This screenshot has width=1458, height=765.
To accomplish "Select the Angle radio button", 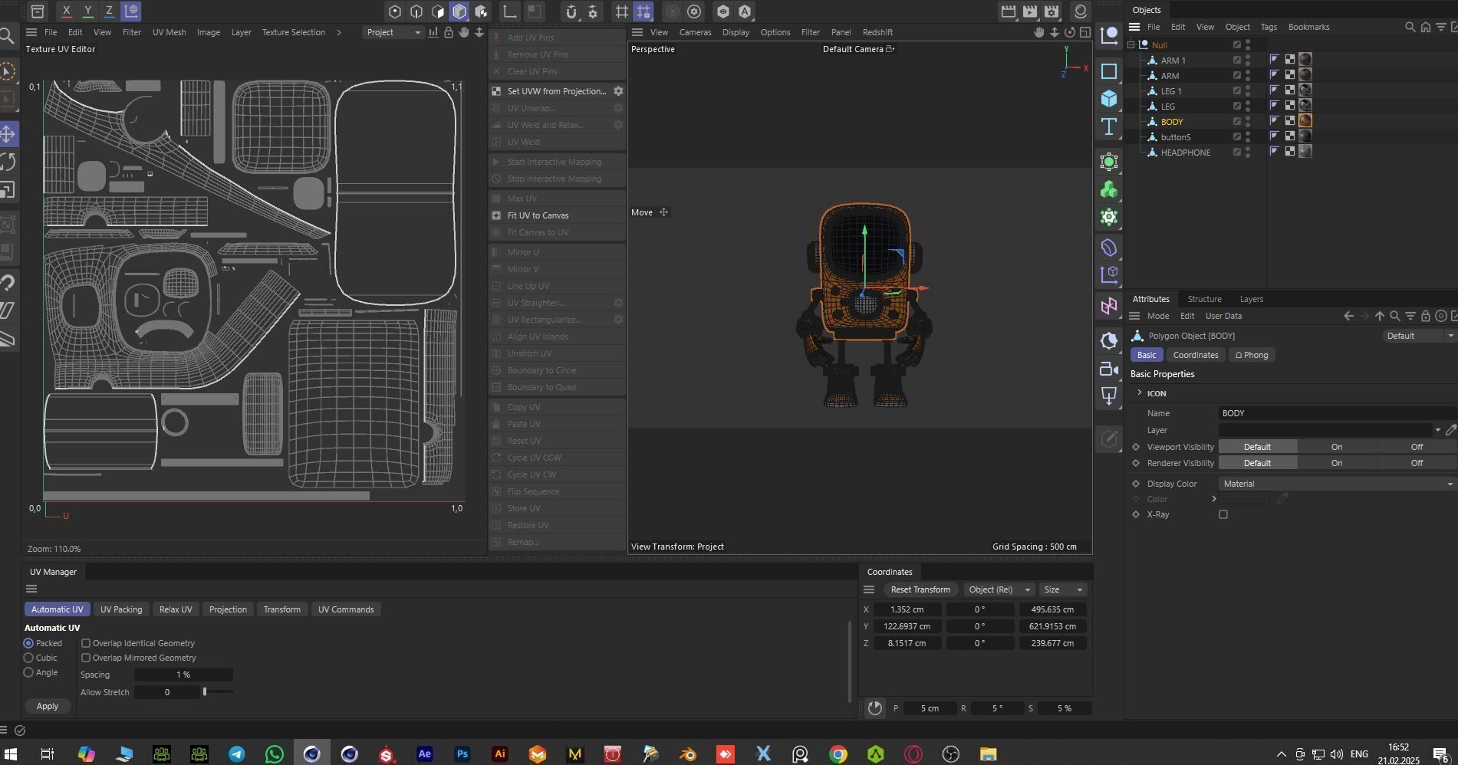I will (x=29, y=672).
